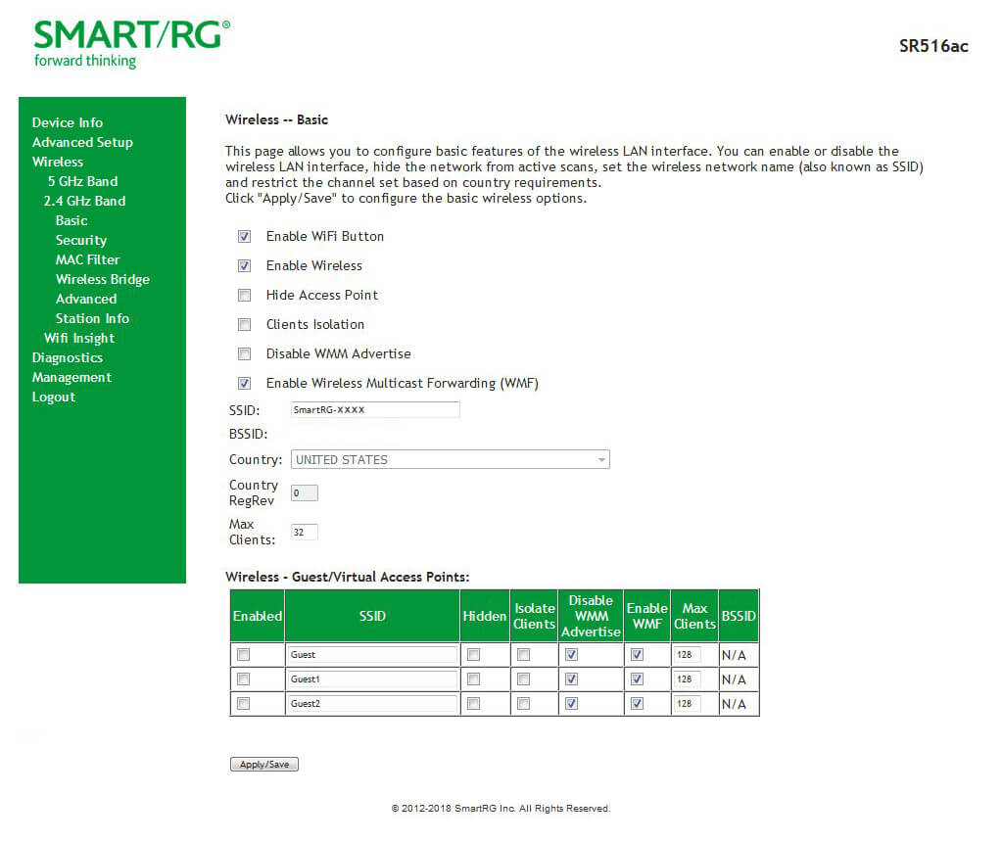
Task: Click the Guest1 SSID text field
Action: (x=372, y=678)
